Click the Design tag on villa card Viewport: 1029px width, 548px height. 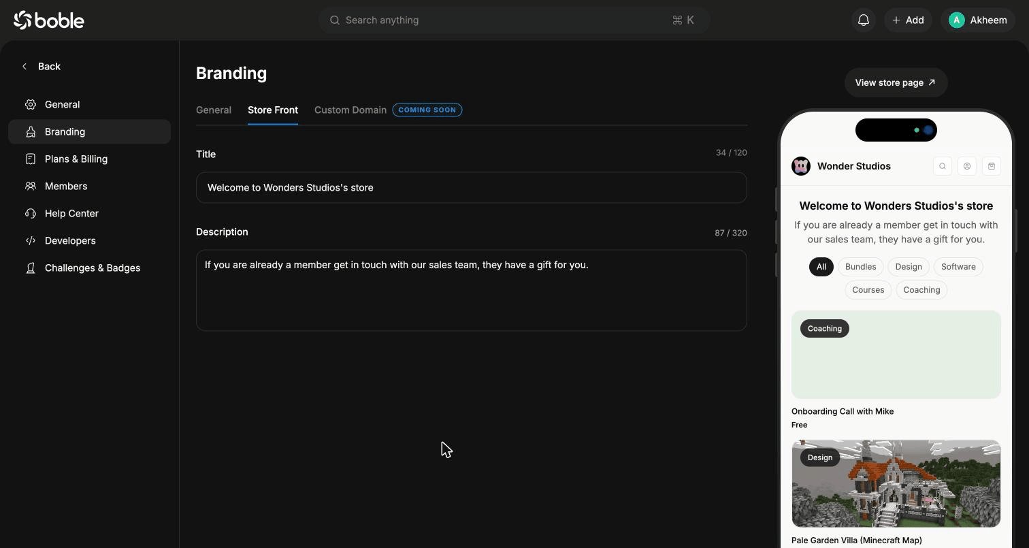(x=820, y=457)
